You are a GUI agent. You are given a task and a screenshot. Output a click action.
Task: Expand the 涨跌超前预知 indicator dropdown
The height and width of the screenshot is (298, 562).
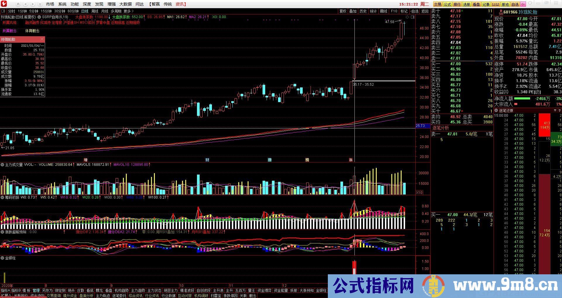click(x=2, y=232)
